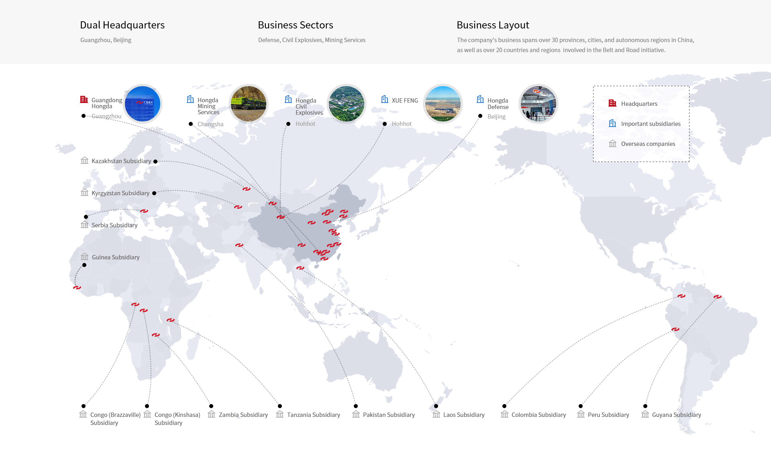This screenshot has height=457, width=771.
Task: Click the Tanzania Subsidiary label
Action: [313, 415]
